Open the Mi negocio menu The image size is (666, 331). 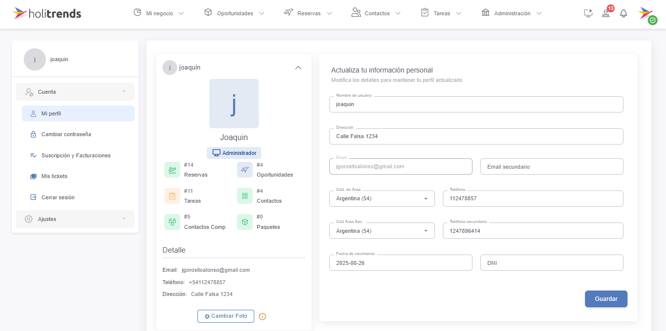coord(159,13)
